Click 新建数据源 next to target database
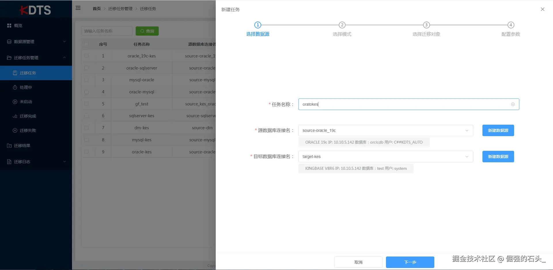The height and width of the screenshot is (270, 553). click(498, 157)
